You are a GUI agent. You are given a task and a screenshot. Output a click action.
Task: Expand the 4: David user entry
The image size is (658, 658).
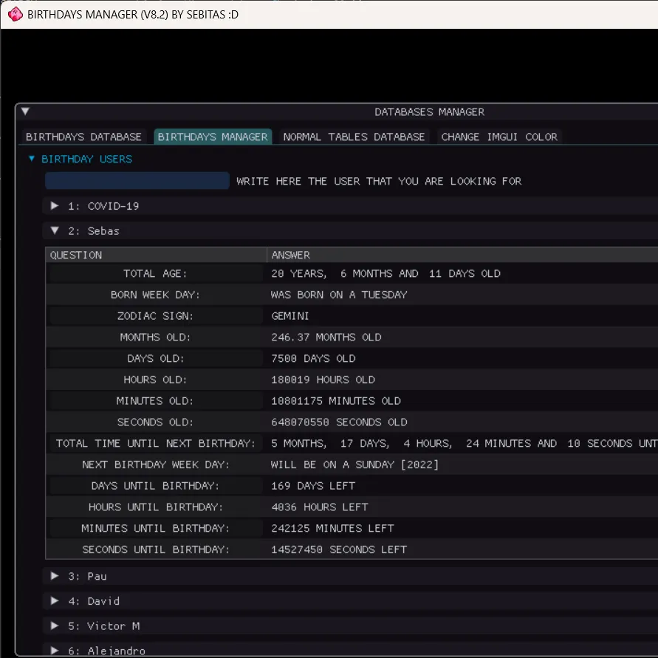(55, 601)
